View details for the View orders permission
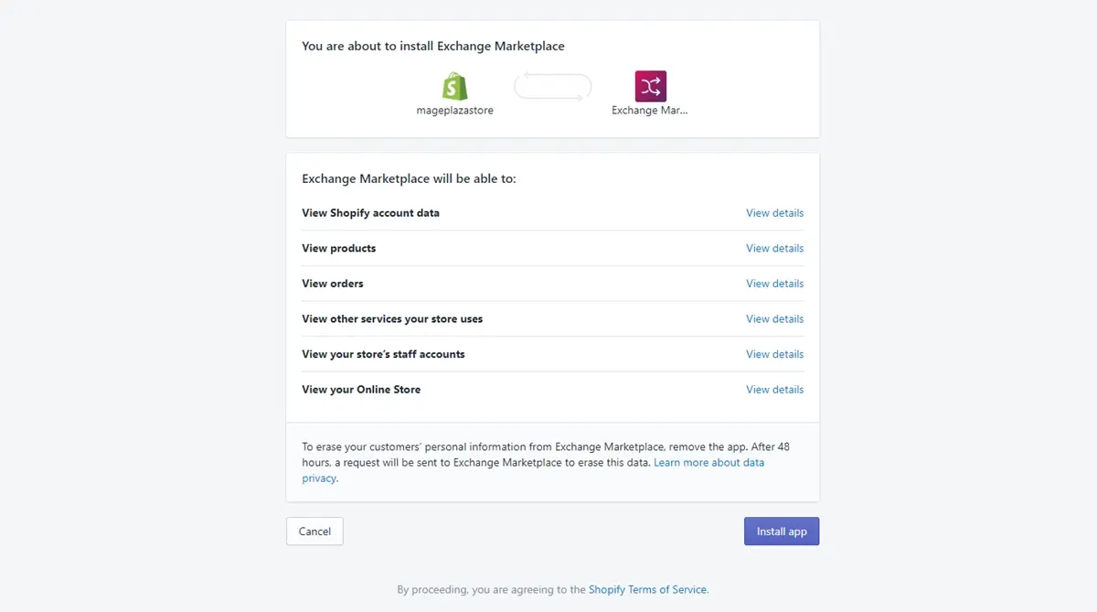This screenshot has width=1097, height=612. [x=774, y=284]
